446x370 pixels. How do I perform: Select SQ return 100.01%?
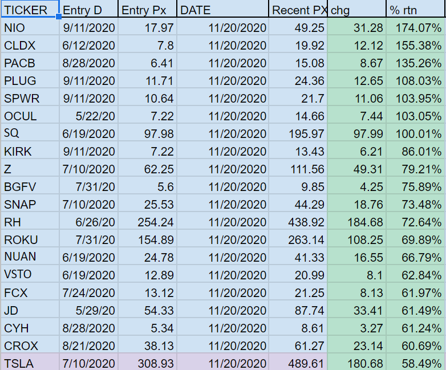pyautogui.click(x=416, y=132)
